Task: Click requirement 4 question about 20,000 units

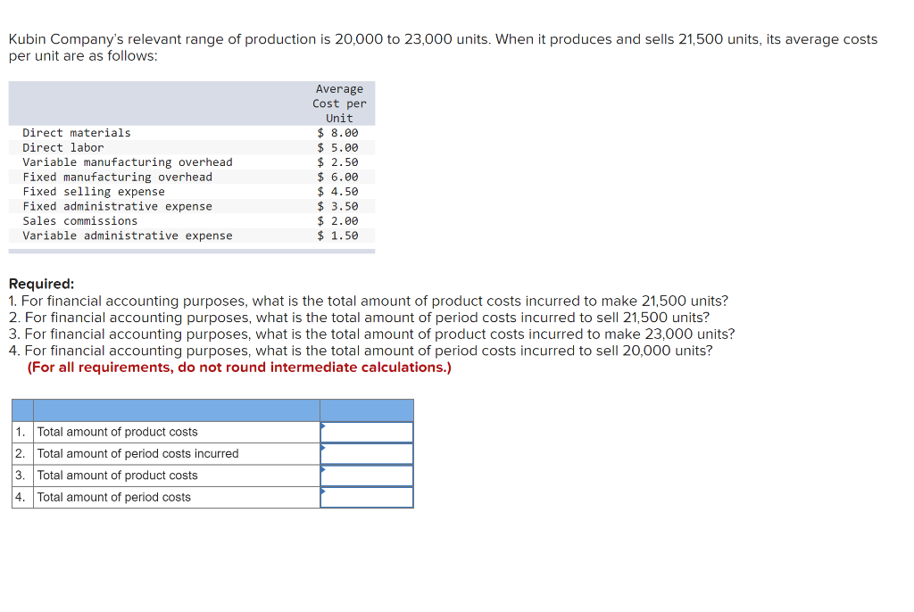Action: (361, 351)
